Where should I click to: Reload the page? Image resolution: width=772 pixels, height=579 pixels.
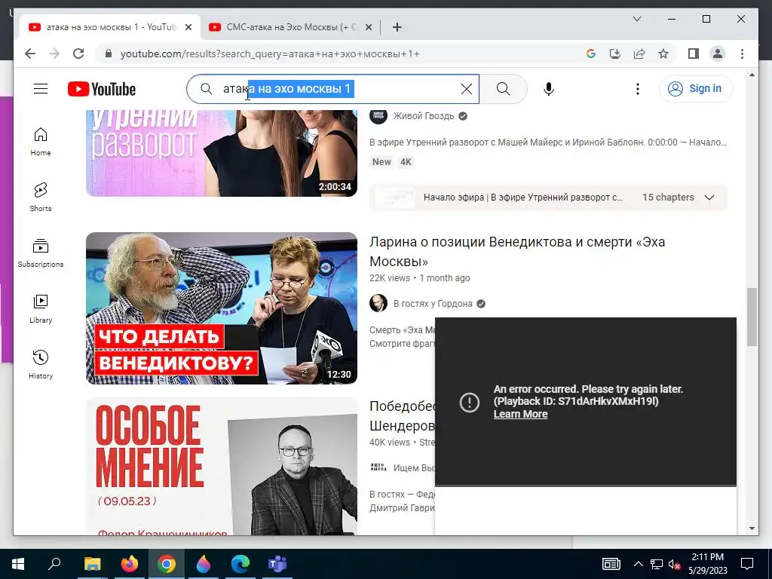[78, 54]
